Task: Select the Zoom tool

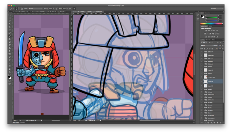Action: coord(10,72)
